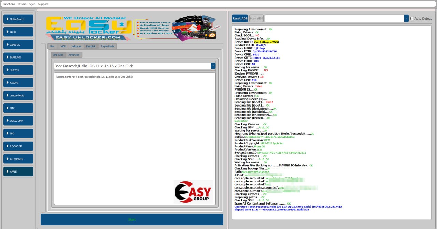Click the Start button
The width and height of the screenshot is (437, 229).
(x=132, y=219)
